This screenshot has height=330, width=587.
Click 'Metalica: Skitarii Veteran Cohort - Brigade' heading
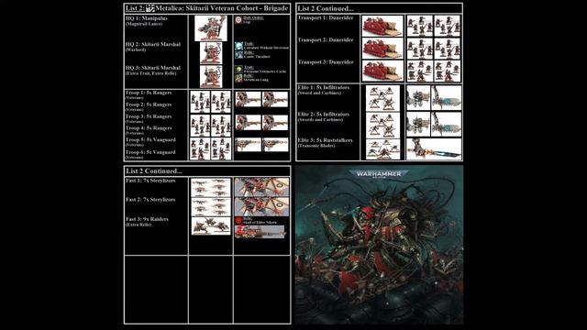click(x=222, y=8)
